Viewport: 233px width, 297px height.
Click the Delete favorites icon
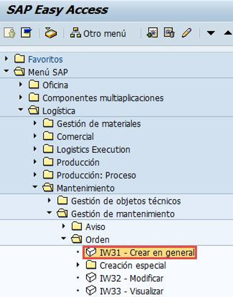169,33
